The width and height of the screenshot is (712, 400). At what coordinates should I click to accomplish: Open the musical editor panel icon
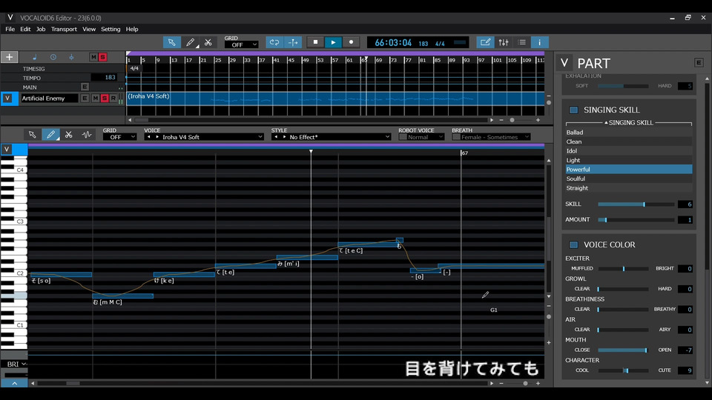[x=485, y=42]
